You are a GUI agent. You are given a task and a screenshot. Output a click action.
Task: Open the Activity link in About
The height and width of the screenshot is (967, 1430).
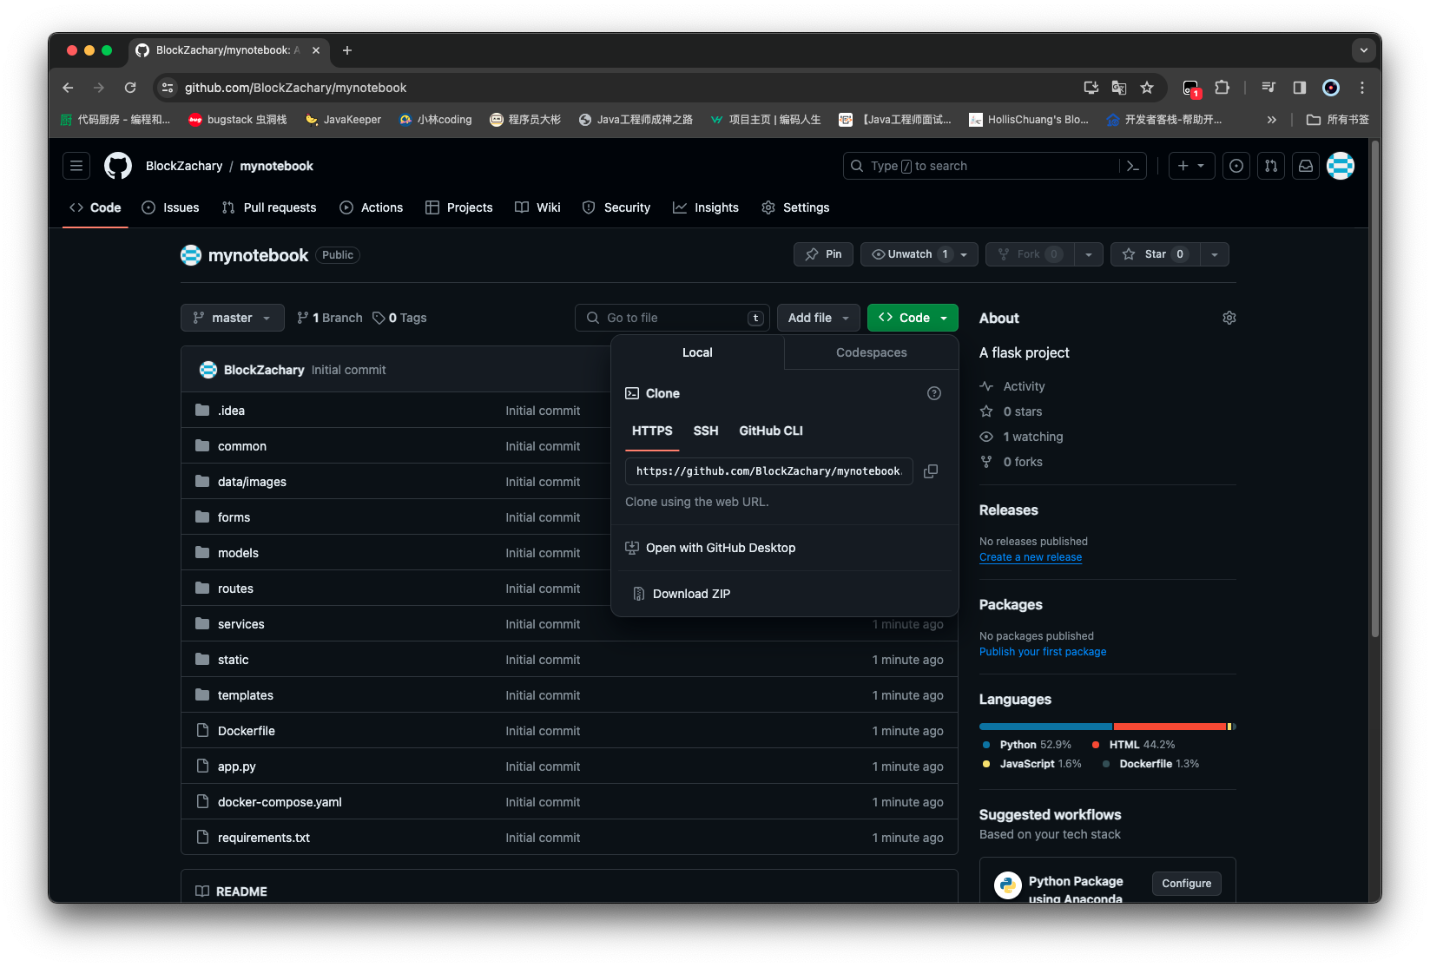click(1024, 386)
